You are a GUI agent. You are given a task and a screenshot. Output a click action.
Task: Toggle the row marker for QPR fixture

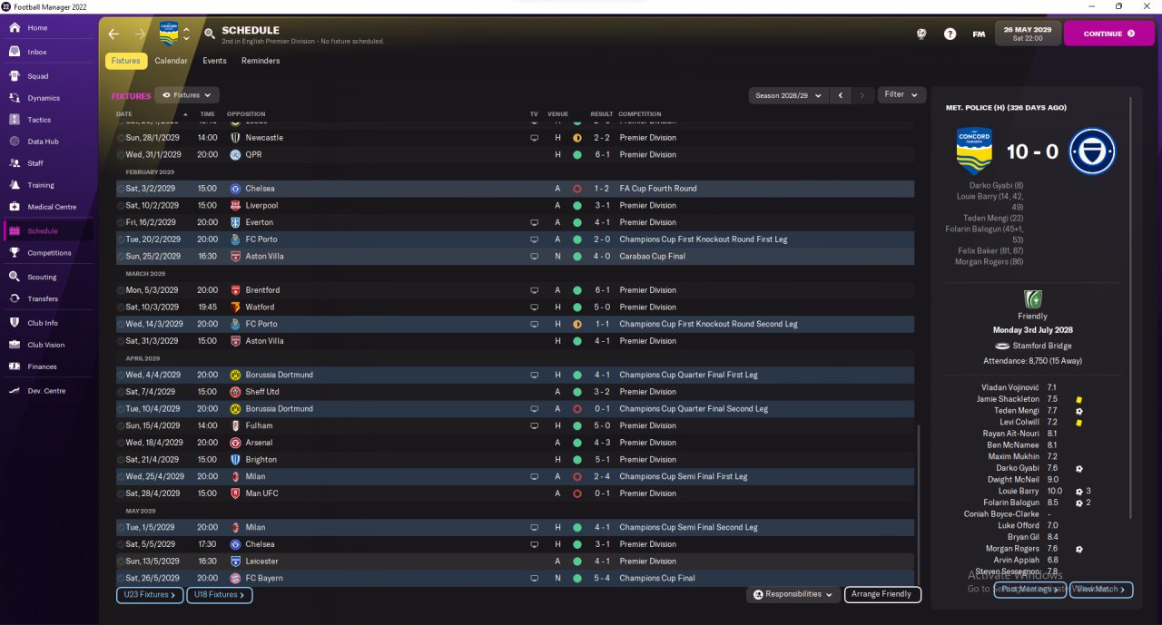point(121,155)
